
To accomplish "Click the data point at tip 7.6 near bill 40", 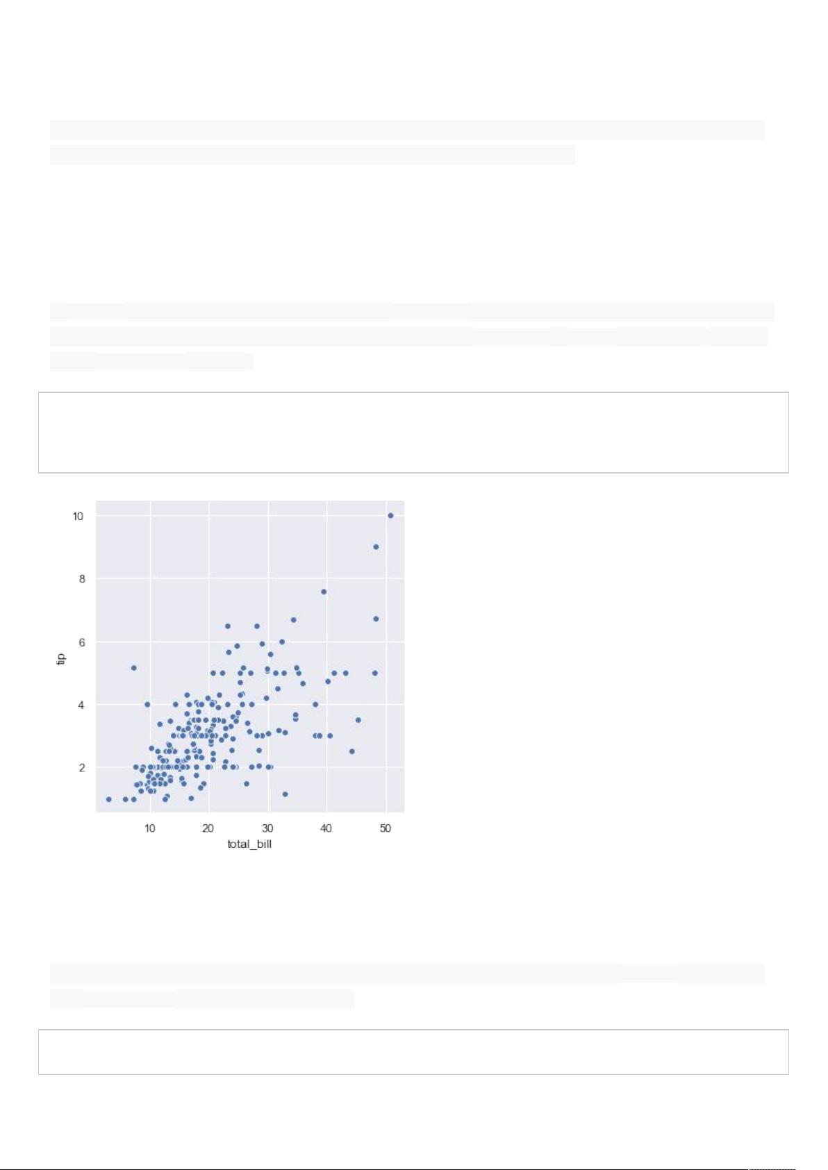I will [324, 592].
